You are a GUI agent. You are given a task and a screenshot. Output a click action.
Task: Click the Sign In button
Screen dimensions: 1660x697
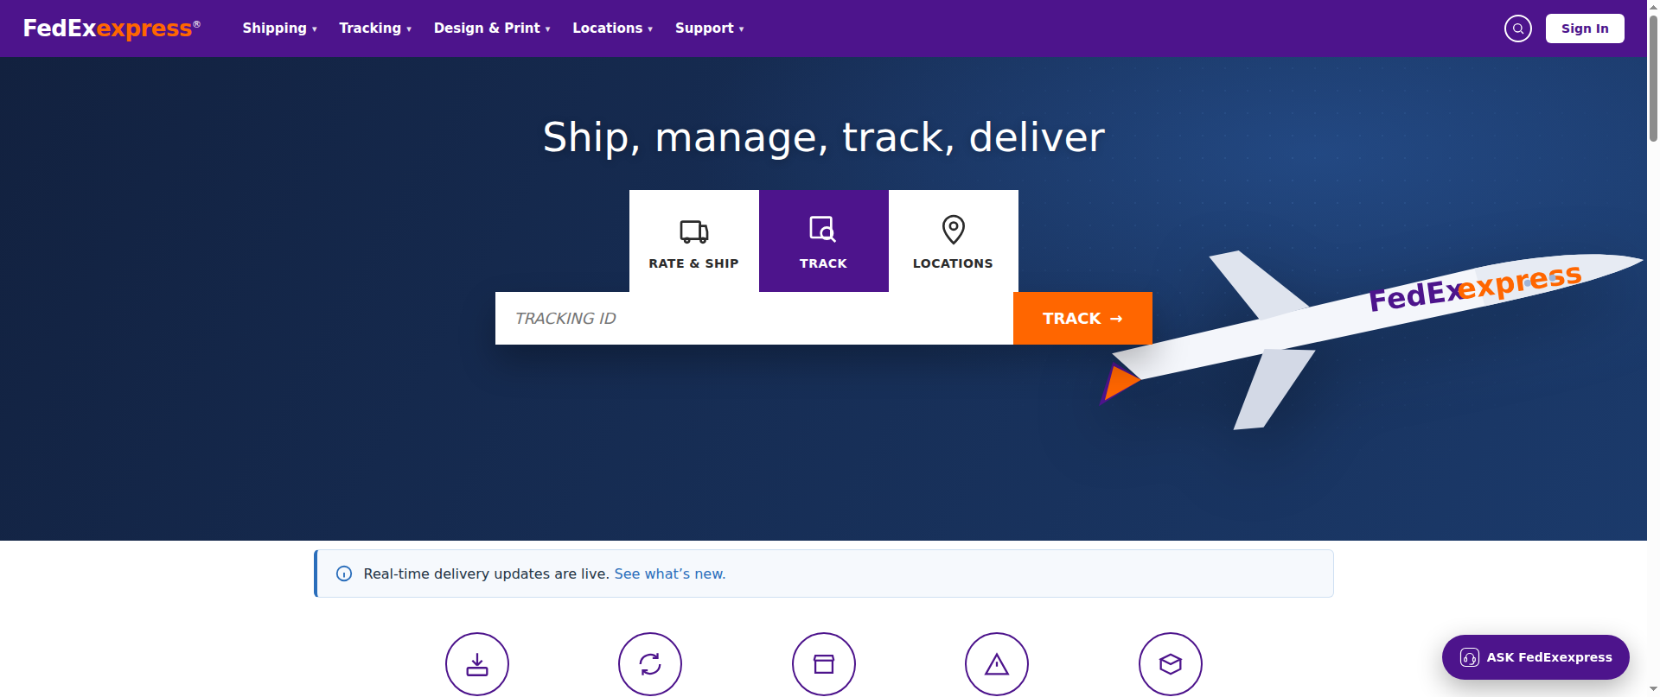point(1585,29)
